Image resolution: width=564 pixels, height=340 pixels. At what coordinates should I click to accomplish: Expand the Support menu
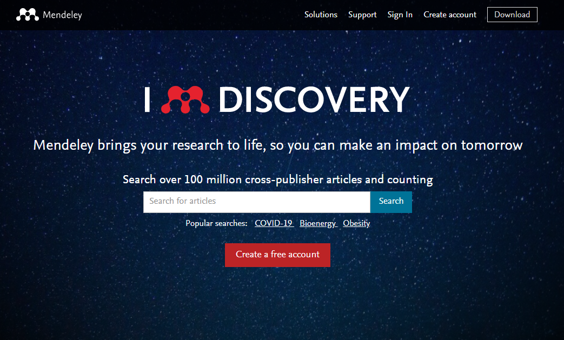[362, 15]
